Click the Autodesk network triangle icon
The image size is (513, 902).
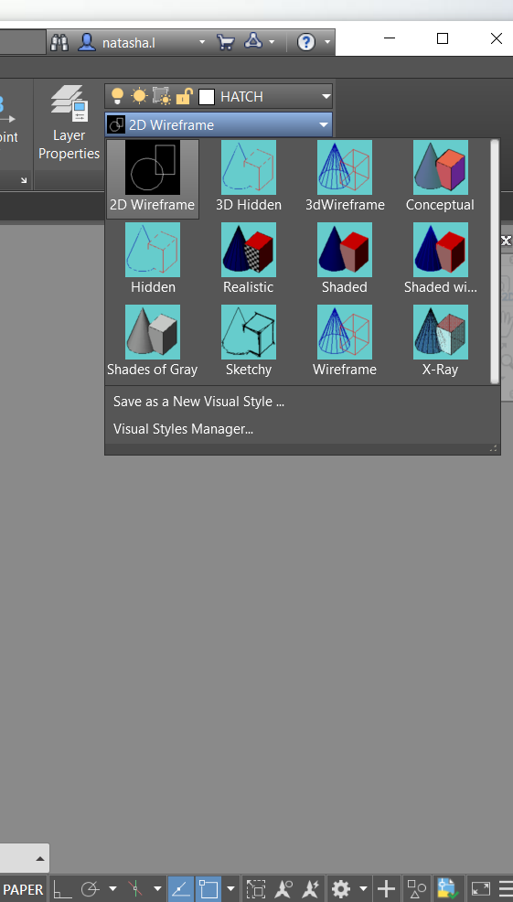pyautogui.click(x=253, y=41)
